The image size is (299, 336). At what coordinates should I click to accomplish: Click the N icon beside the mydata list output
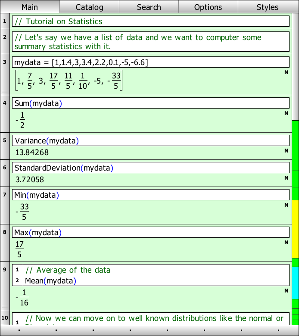point(286,72)
